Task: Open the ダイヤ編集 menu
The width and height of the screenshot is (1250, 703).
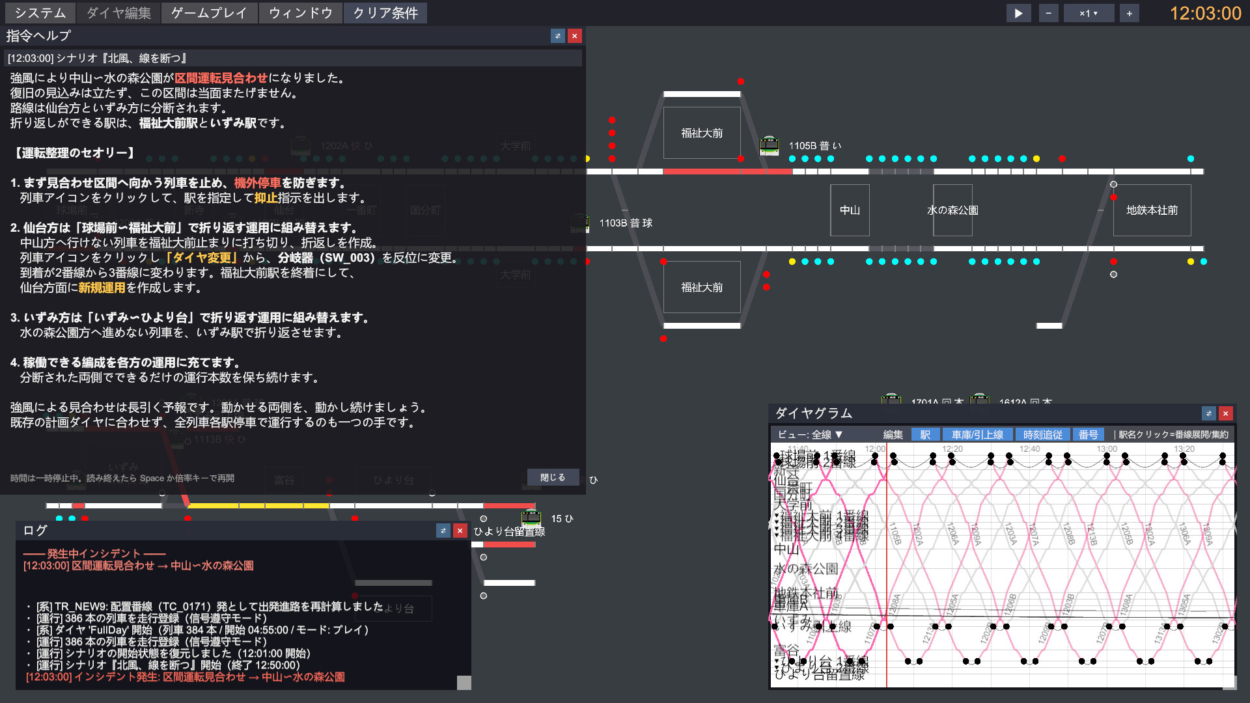Action: (118, 13)
